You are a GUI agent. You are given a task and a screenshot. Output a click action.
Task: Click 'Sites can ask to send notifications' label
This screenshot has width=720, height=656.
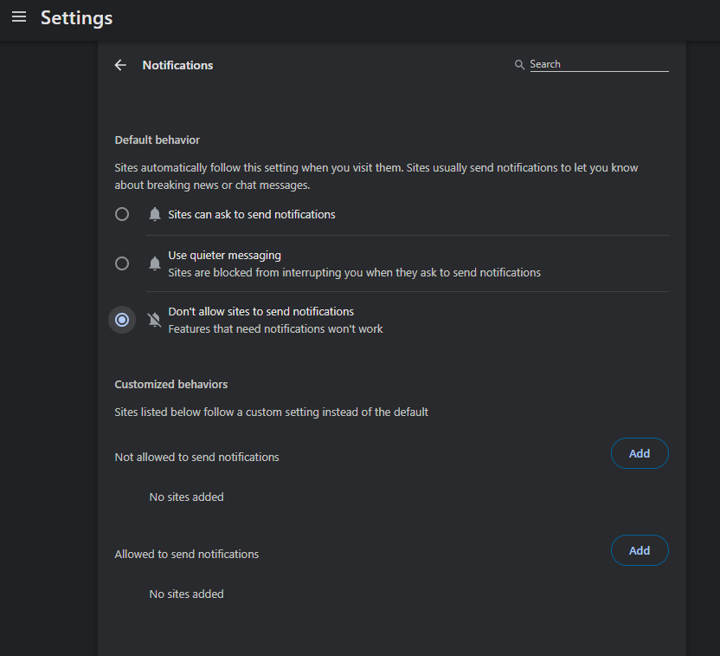[252, 215]
